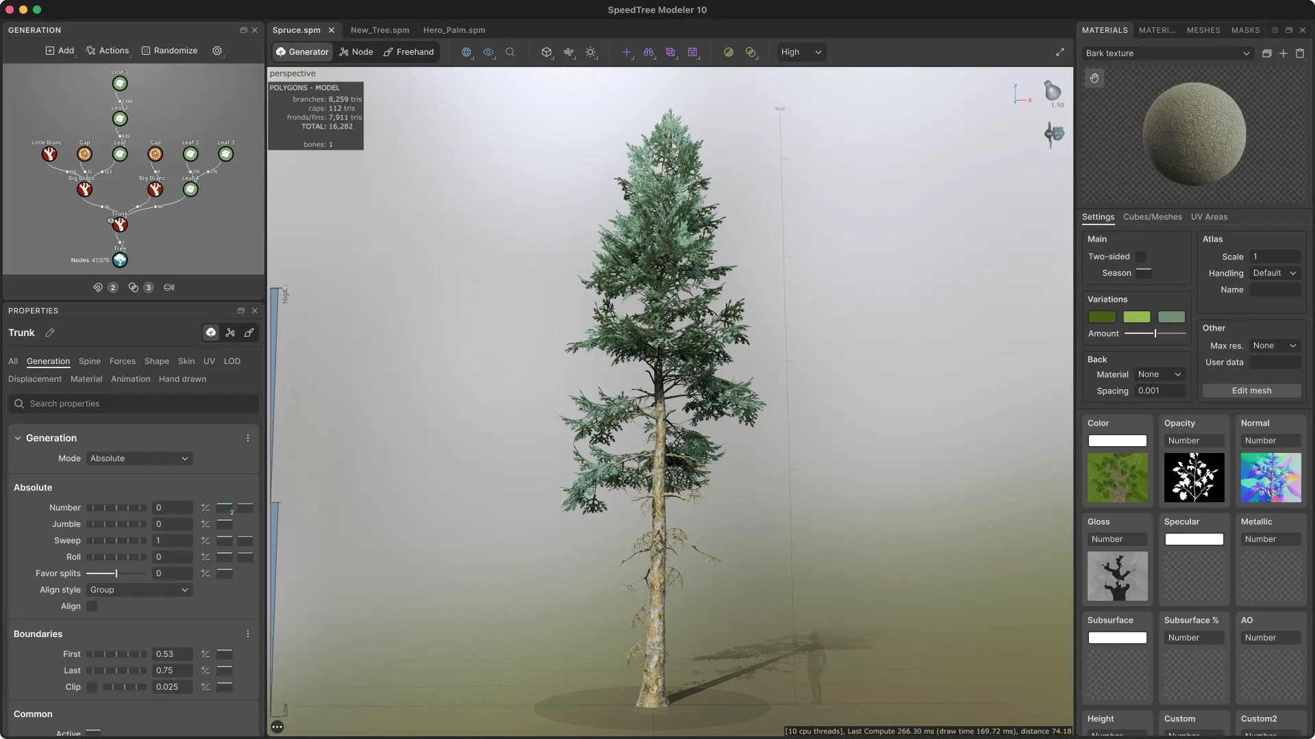1315x739 pixels.
Task: Click the clipboard icon in Materials header
Action: tap(1300, 53)
